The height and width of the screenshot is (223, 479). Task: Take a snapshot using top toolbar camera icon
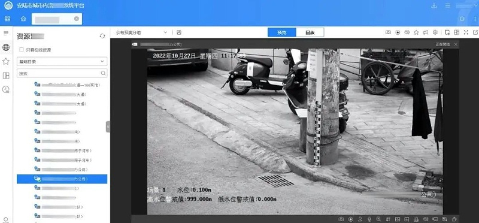pyautogui.click(x=388, y=32)
